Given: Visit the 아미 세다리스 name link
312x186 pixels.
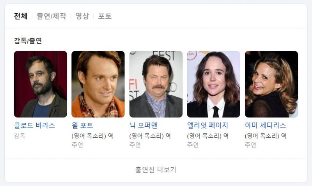Looking at the screenshot, I should (x=266, y=125).
